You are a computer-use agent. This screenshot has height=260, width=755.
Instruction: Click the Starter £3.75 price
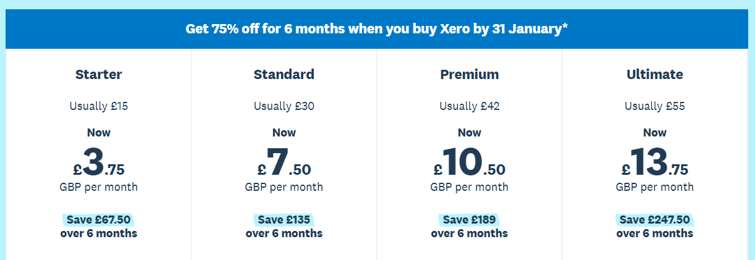pyautogui.click(x=98, y=163)
